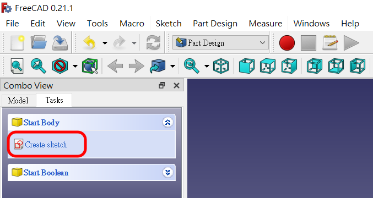Float the Combo View panel
The image size is (373, 198).
162,85
